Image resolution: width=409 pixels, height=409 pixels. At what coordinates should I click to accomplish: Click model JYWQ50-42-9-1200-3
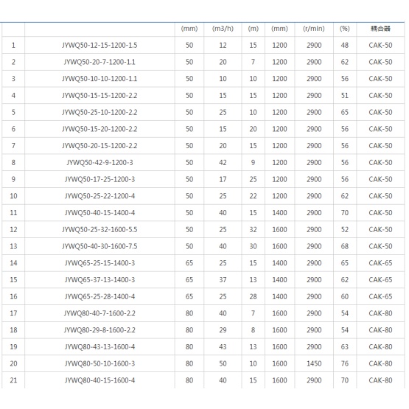coord(99,163)
